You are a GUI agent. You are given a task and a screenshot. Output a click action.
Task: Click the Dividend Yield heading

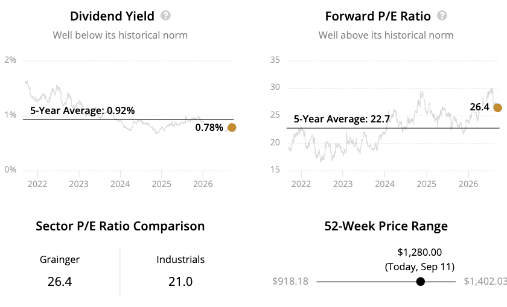[x=112, y=16]
